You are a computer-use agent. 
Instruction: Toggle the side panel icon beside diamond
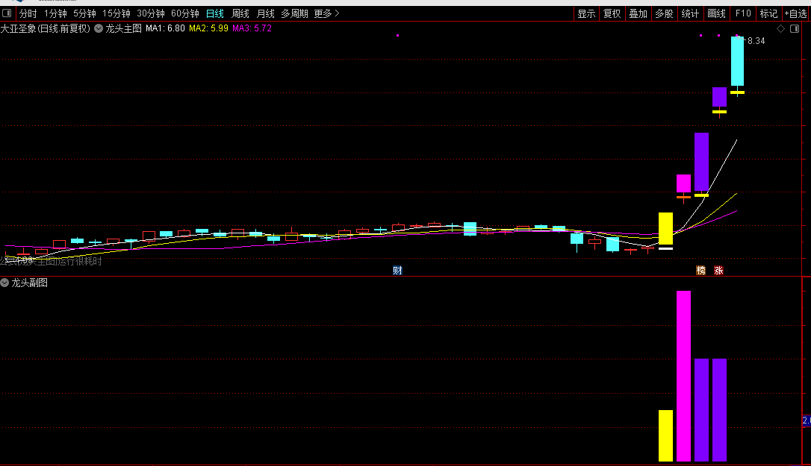795,29
